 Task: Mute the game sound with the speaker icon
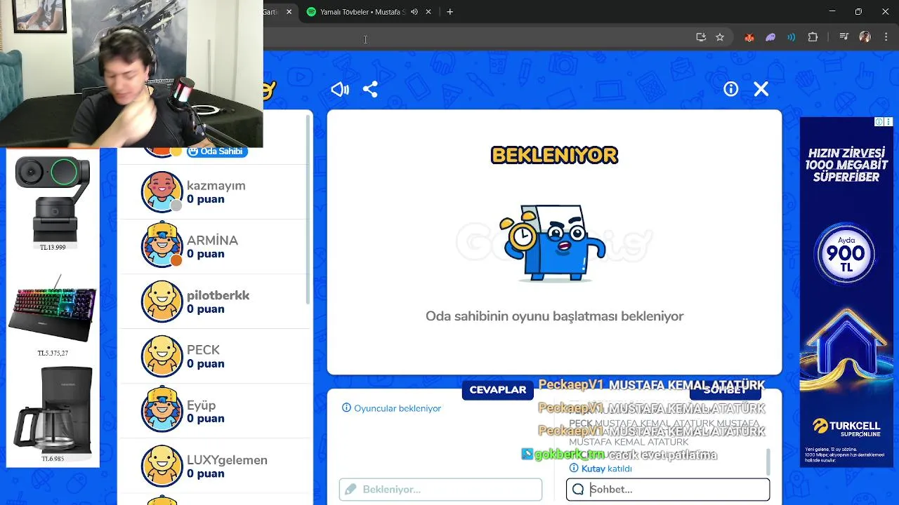(x=340, y=89)
